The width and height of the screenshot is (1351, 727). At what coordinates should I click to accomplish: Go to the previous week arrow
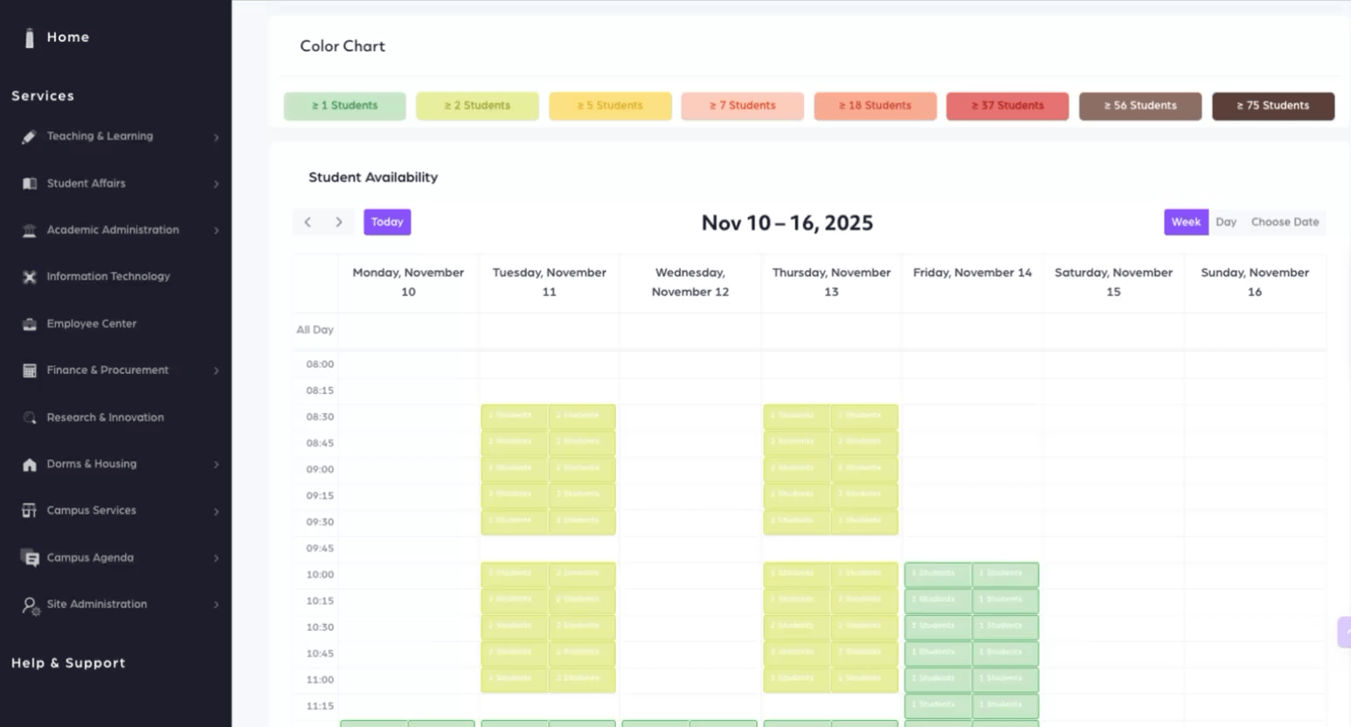tap(308, 222)
